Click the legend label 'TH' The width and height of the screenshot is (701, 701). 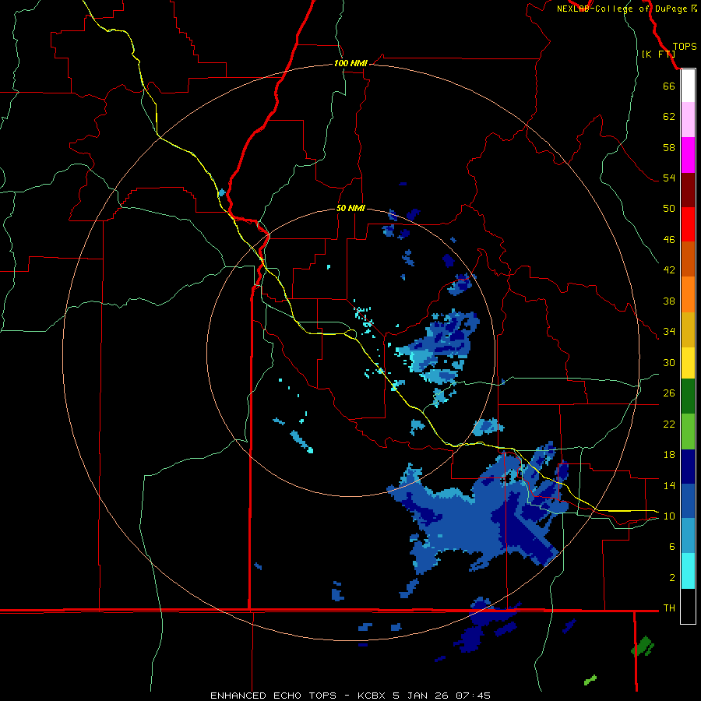point(669,608)
